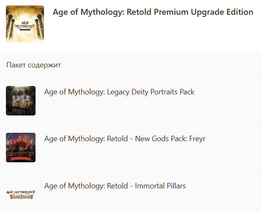Open the Age of Mythology Retold golden cover art
The width and height of the screenshot is (261, 212).
25,24
